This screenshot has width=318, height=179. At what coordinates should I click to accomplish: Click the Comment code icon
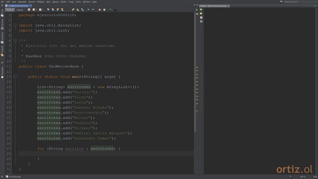110,10
